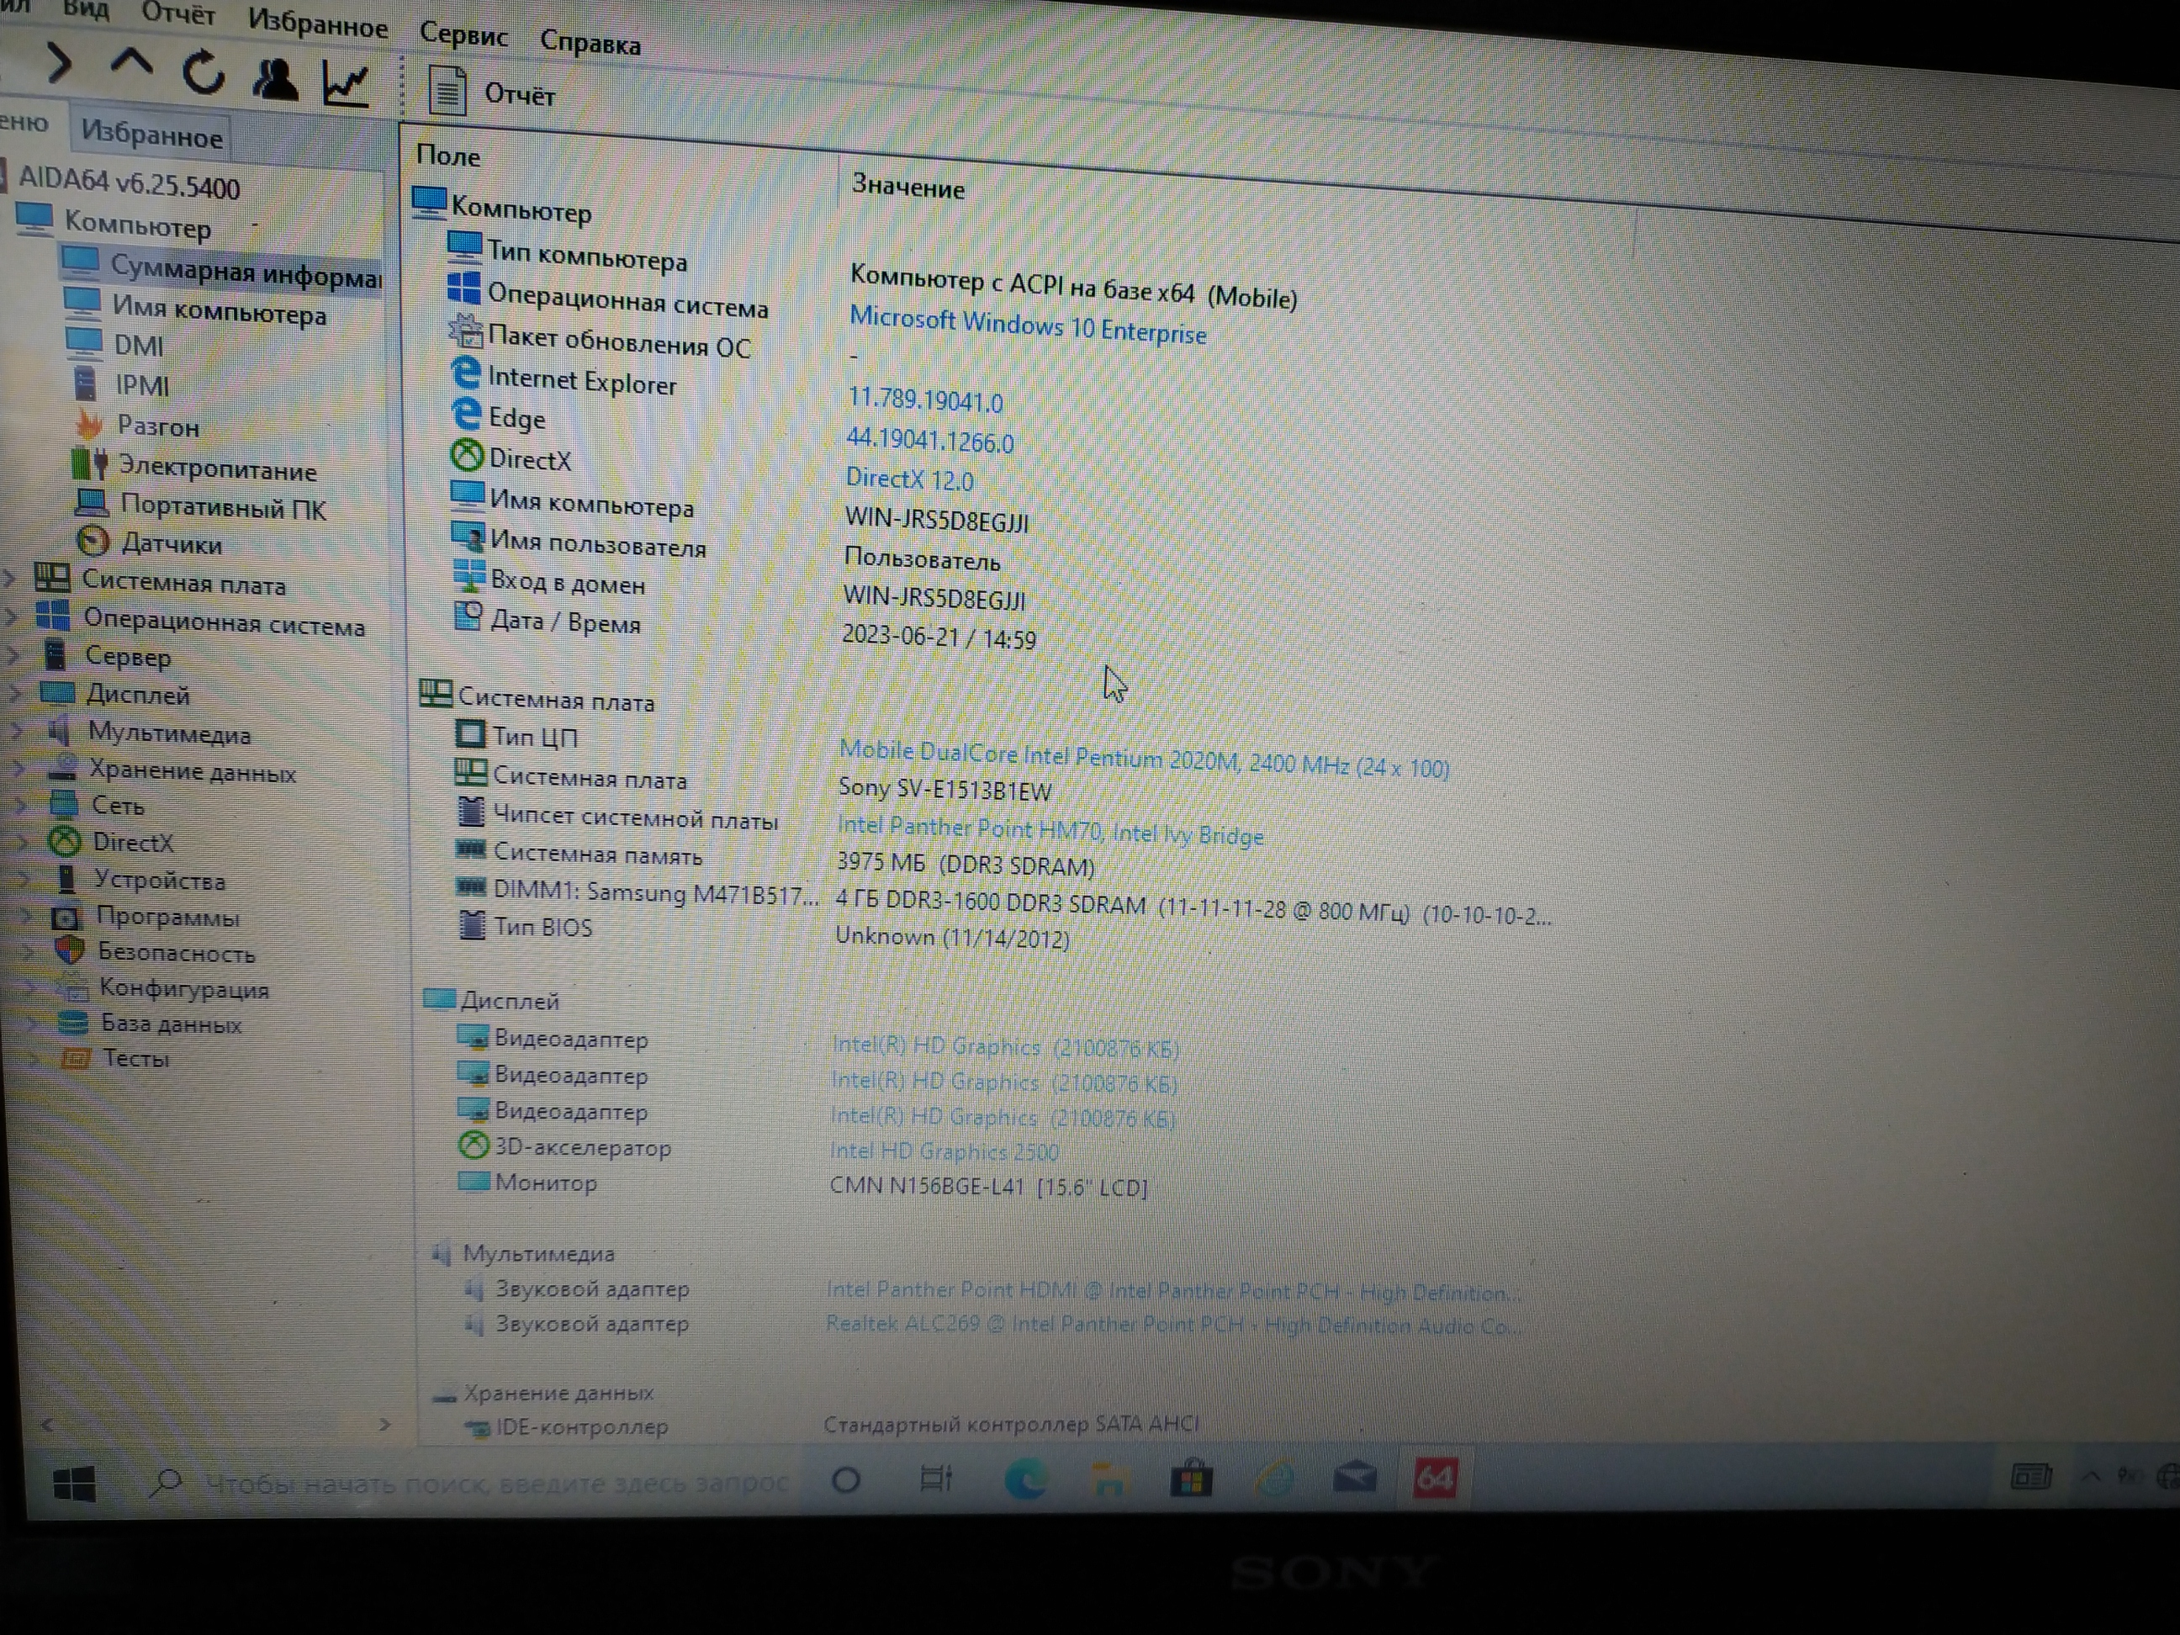Select Суммарная информация tree item
The width and height of the screenshot is (2180, 1635).
click(x=246, y=271)
